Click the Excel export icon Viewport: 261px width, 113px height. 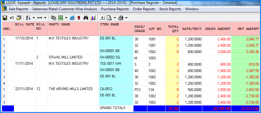click(60, 17)
